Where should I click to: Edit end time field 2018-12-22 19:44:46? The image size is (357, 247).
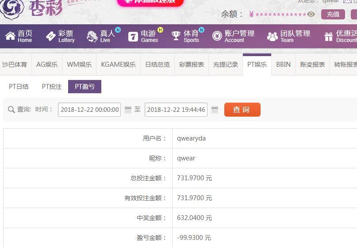(176, 110)
